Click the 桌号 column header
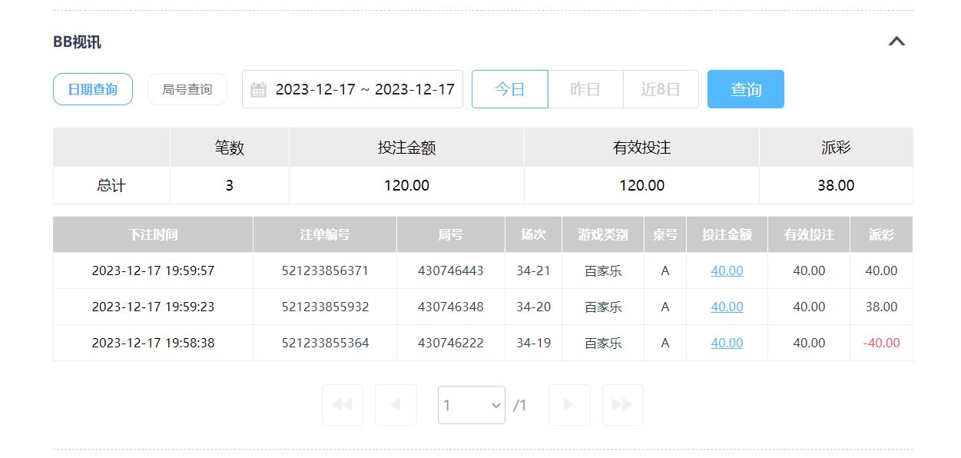961x458 pixels. pos(665,234)
